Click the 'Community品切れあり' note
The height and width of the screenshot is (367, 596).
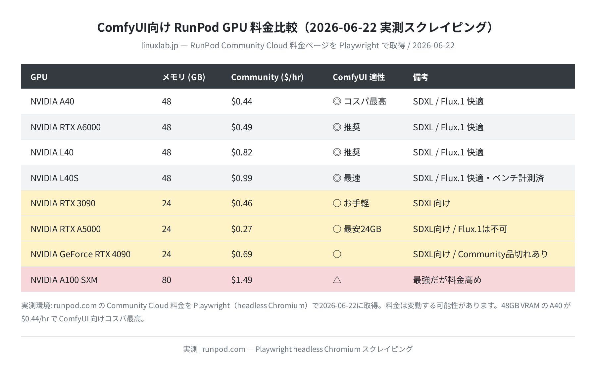503,254
